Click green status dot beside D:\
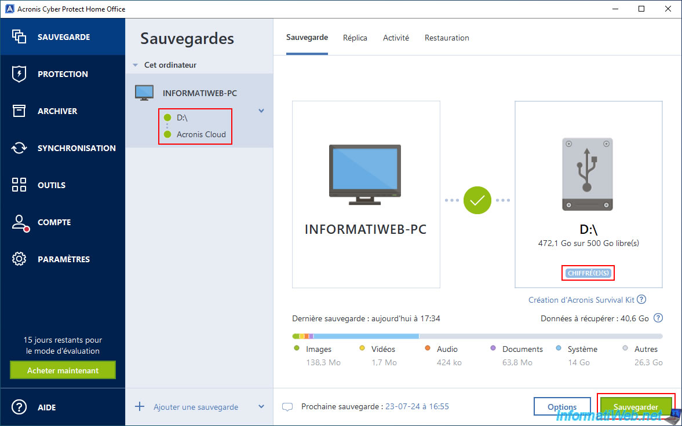Image resolution: width=682 pixels, height=426 pixels. 167,118
